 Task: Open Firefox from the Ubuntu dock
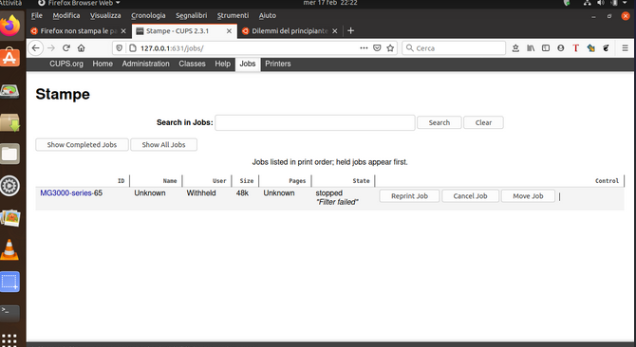10,26
